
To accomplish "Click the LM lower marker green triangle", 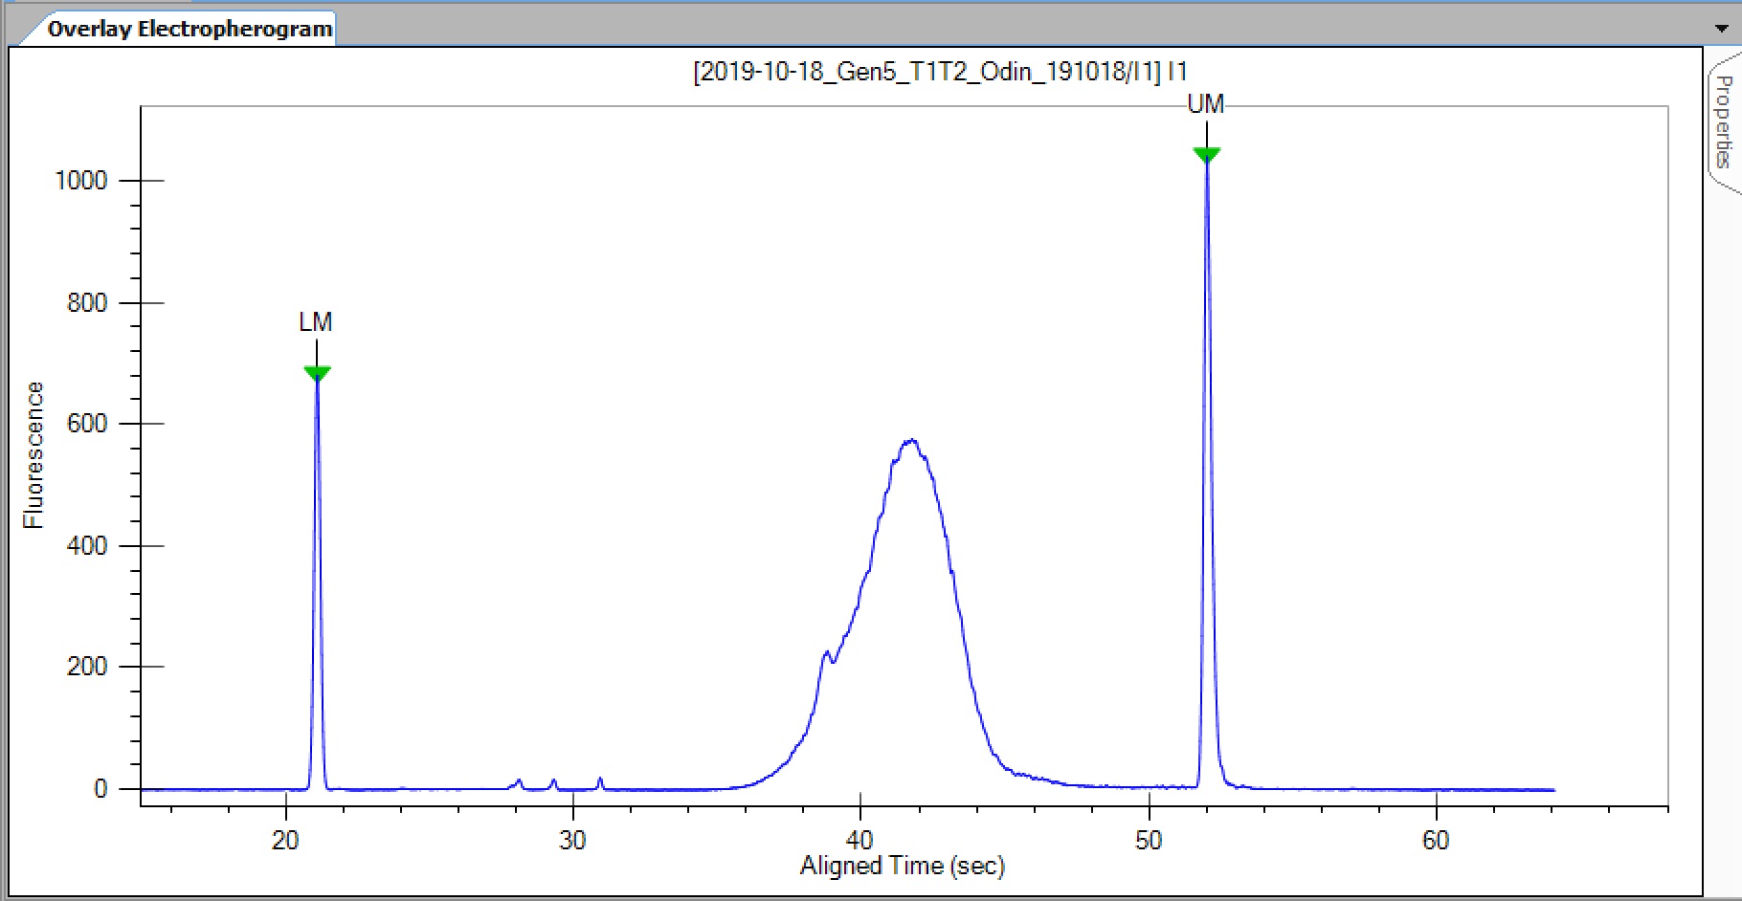I will click(x=317, y=373).
